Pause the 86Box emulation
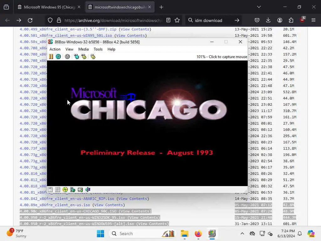Image resolution: width=321 pixels, height=241 pixels. (x=51, y=56)
